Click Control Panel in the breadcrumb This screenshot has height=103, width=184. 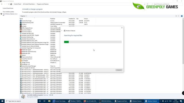pos(17,4)
